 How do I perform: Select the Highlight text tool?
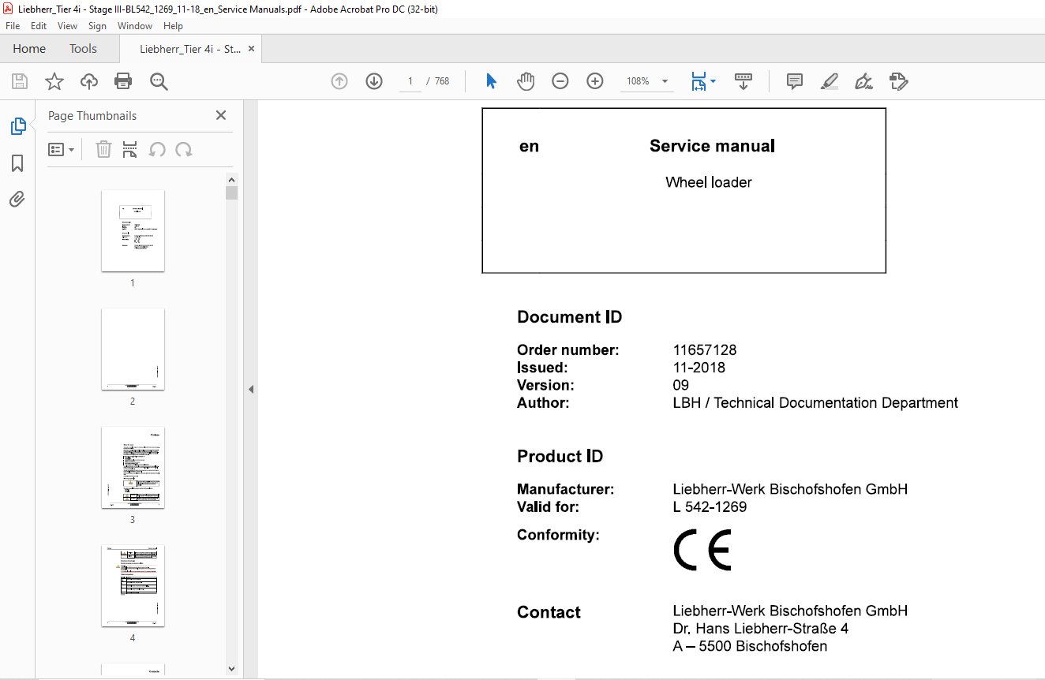pos(829,81)
